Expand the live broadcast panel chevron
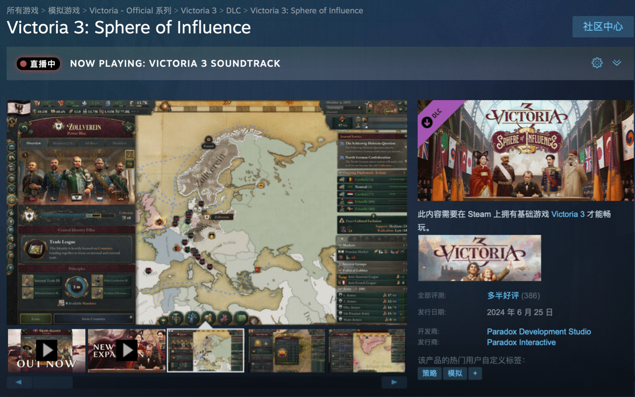Viewport: 635px width, 397px height. 616,63
